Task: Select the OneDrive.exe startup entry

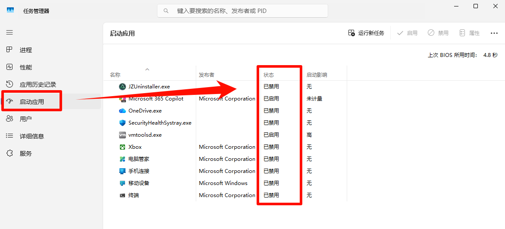Action: tap(145, 111)
